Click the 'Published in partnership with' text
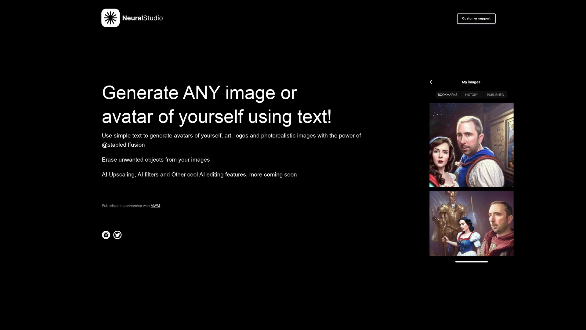This screenshot has width=586, height=330. (x=126, y=206)
